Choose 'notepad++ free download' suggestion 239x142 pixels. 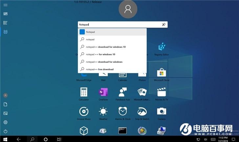coord(112,69)
